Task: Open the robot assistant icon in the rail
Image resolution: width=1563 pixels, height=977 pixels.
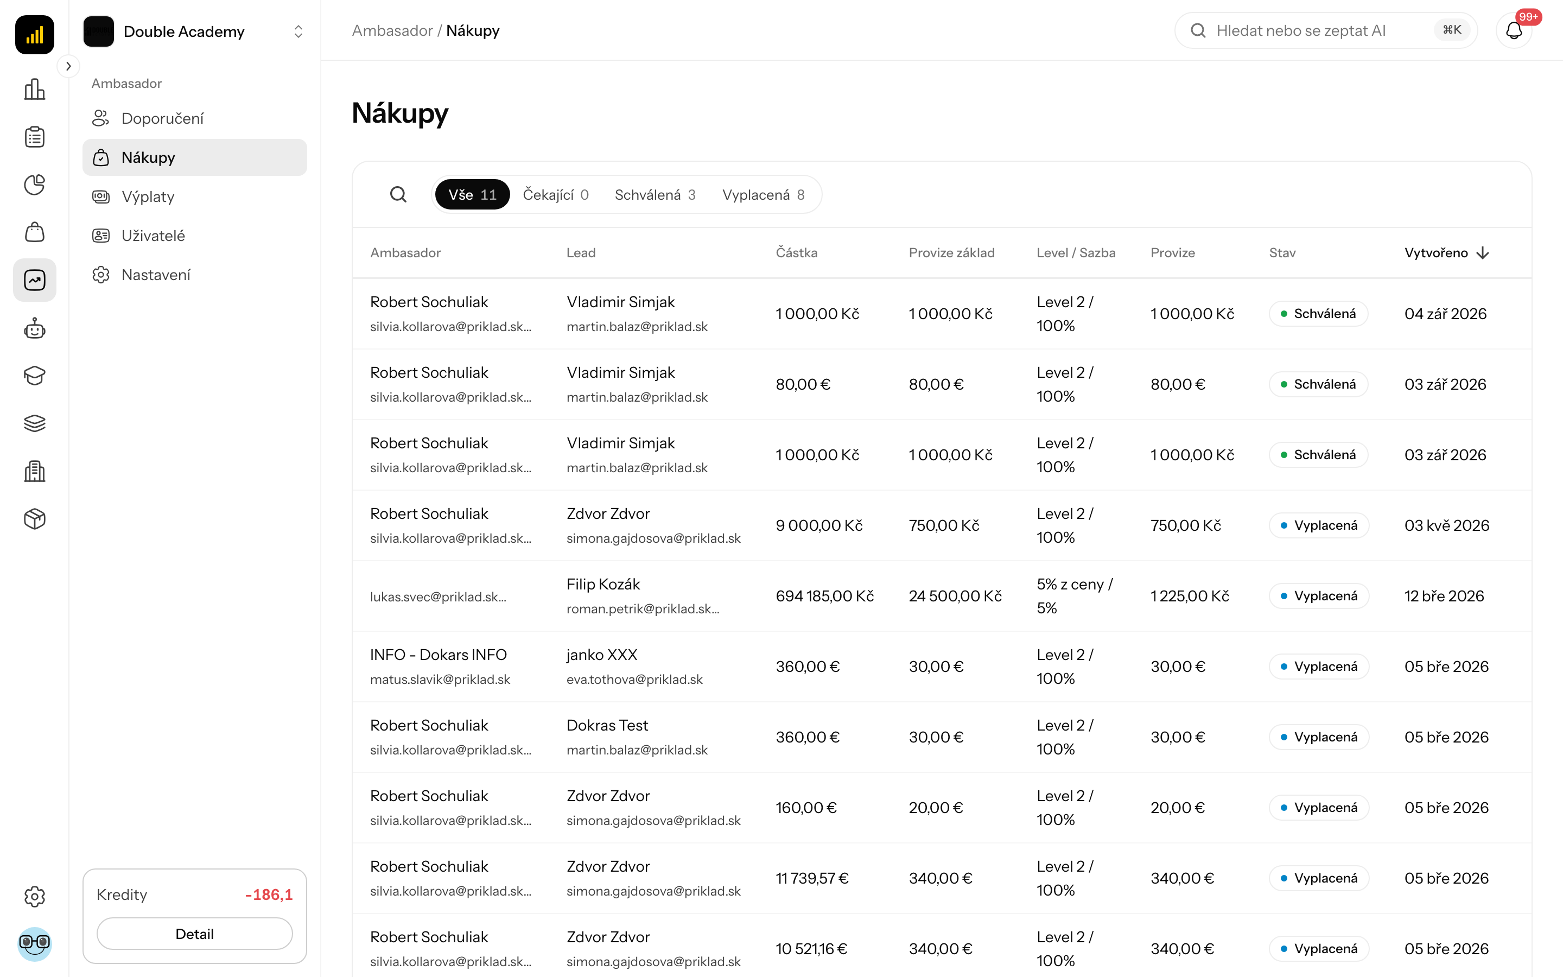Action: pos(35,328)
